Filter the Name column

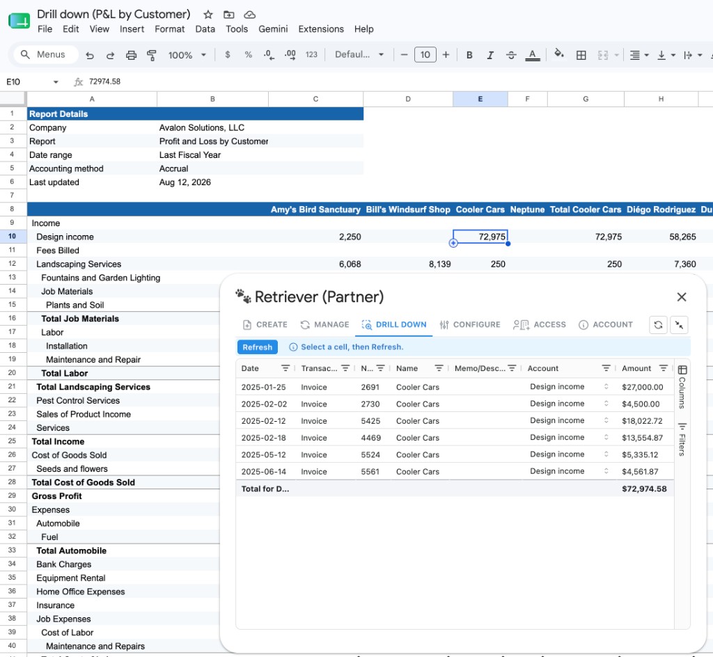[439, 368]
